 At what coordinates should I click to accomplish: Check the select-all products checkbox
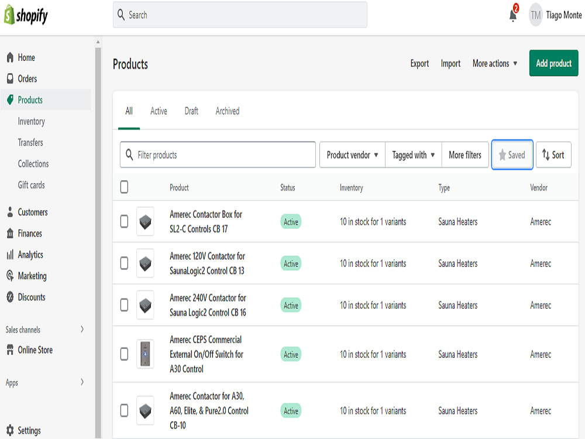tap(124, 187)
